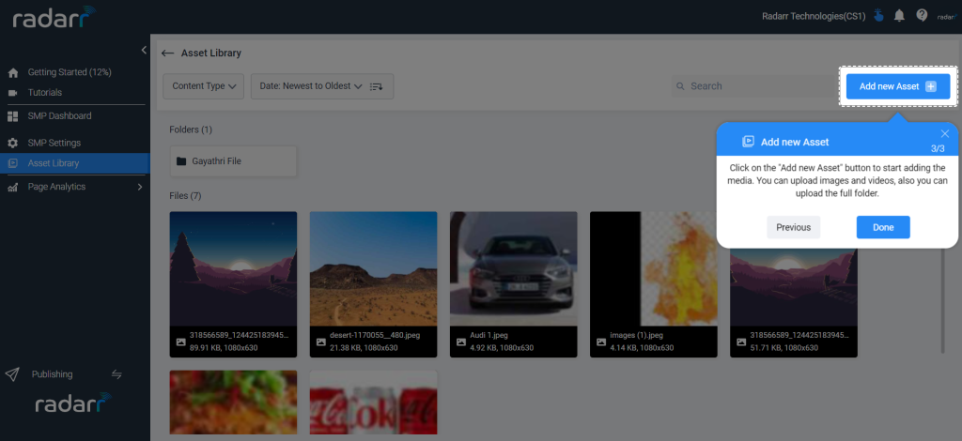Click the "4.14 KB, 1080x630" file info
Viewport: 962px width, 441px height.
click(x=642, y=348)
